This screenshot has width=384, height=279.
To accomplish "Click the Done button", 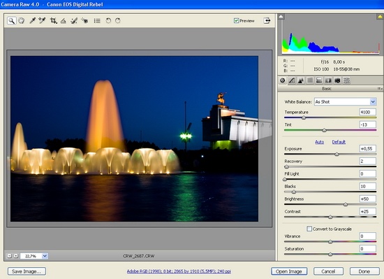I will click(364, 271).
